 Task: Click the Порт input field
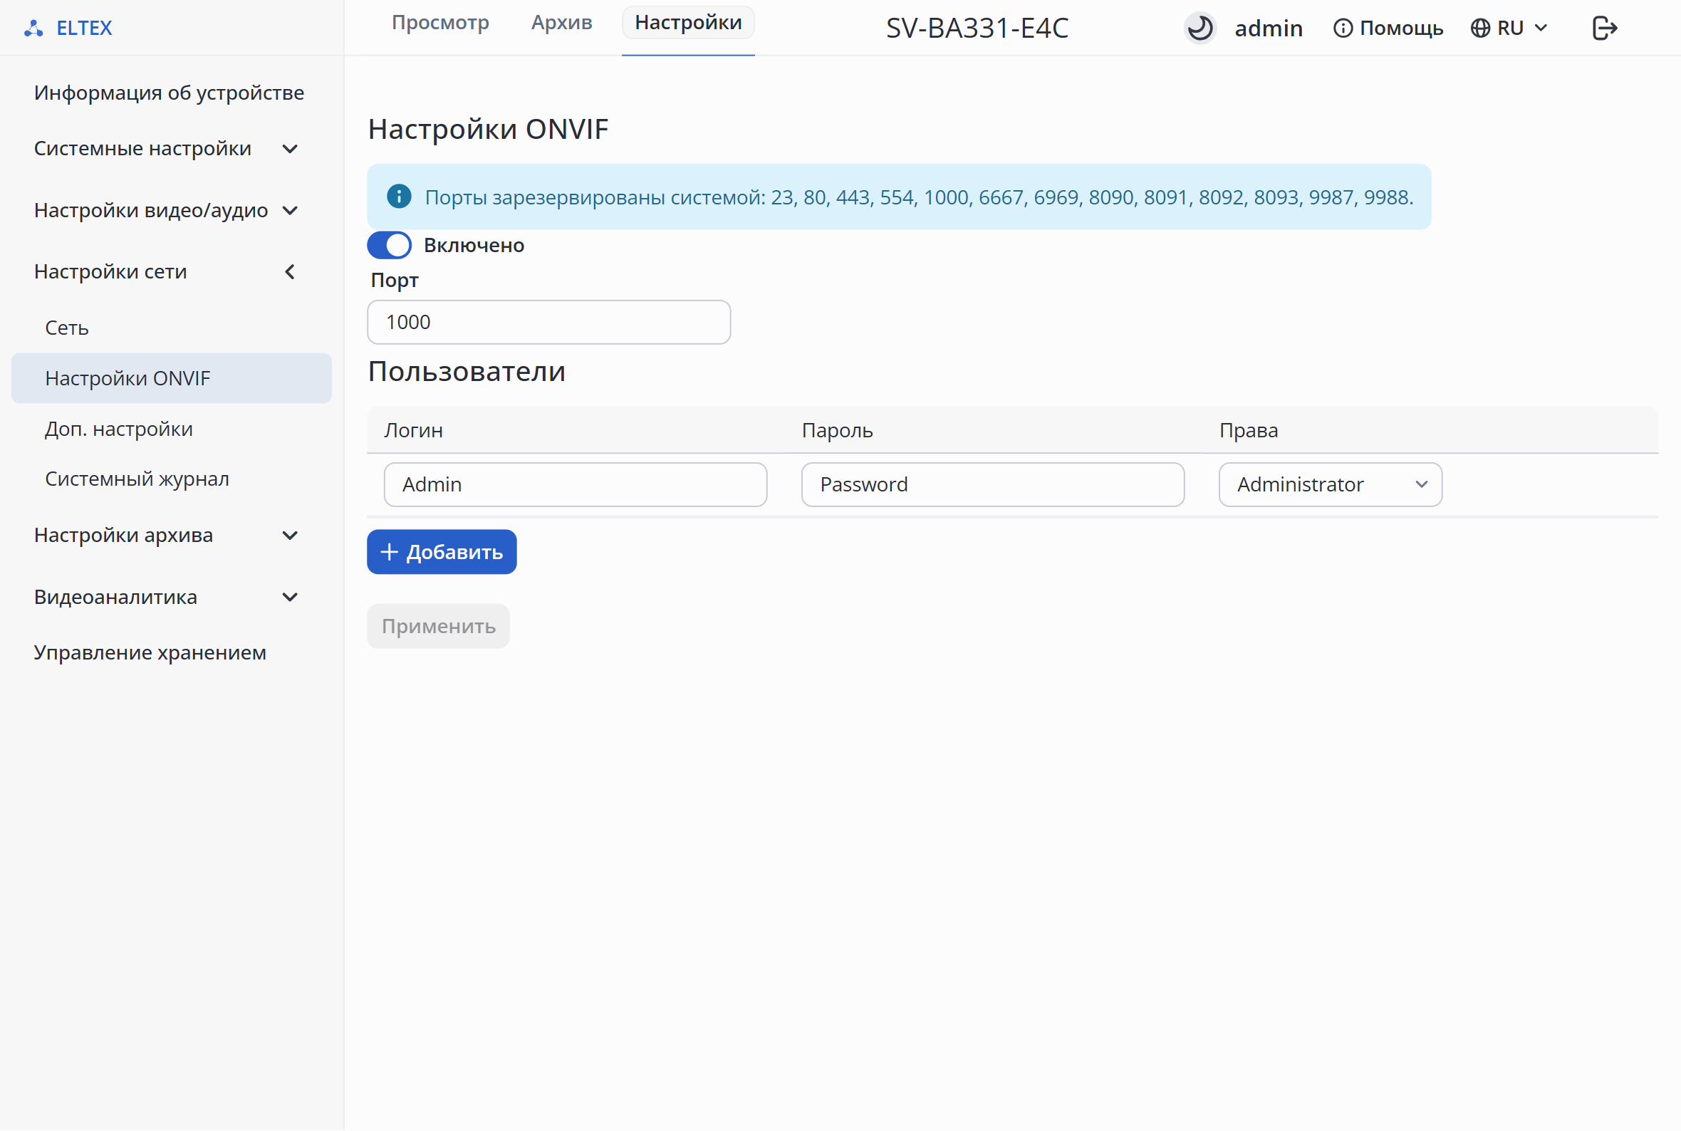click(x=548, y=323)
